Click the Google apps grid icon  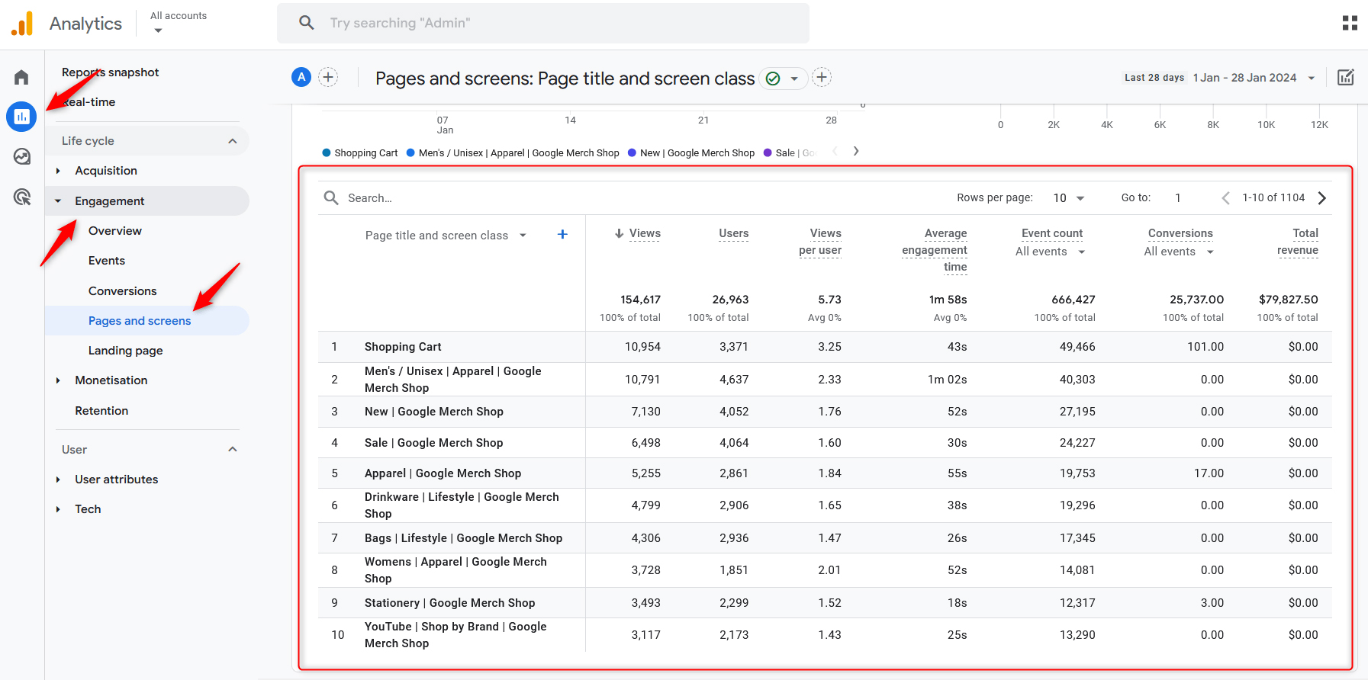click(x=1350, y=23)
